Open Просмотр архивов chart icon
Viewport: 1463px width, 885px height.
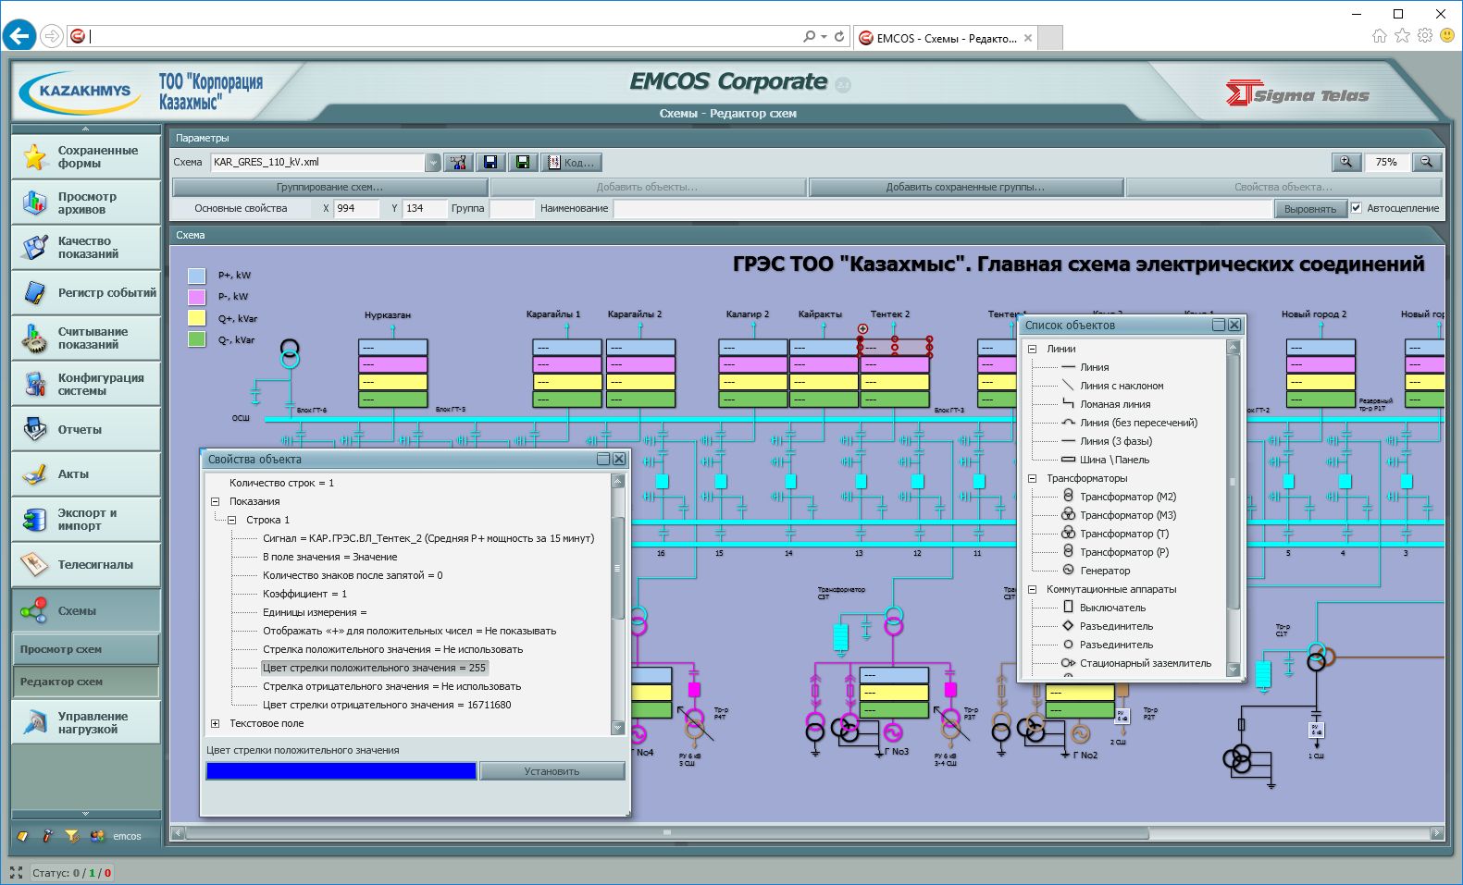[35, 203]
